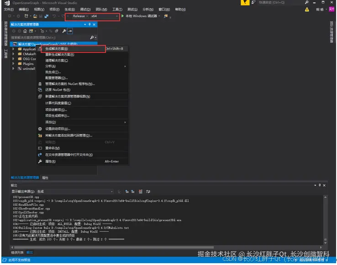This screenshot has height=265, width=337.
Task: Select the 解决方案'OpenSceneGraph' root node
Action: pos(54,44)
